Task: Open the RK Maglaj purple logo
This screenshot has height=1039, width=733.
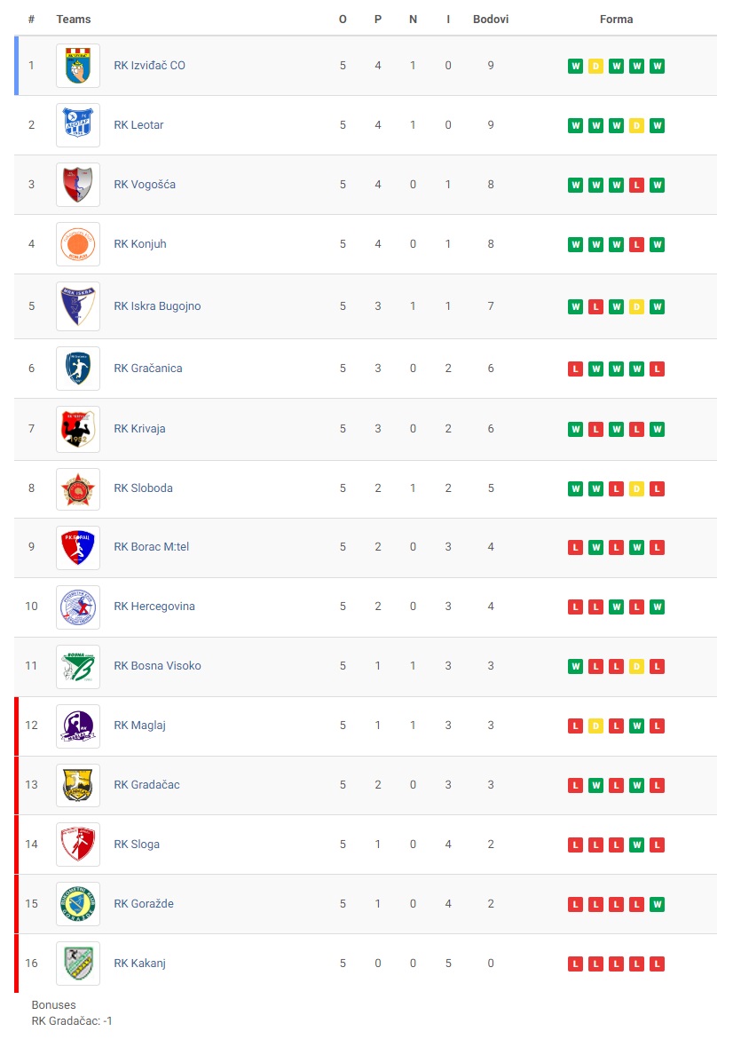Action: (78, 726)
